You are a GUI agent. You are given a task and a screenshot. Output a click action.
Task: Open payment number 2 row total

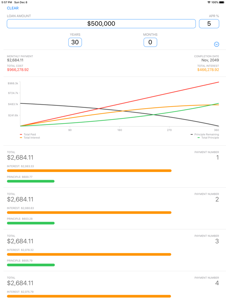(20, 199)
